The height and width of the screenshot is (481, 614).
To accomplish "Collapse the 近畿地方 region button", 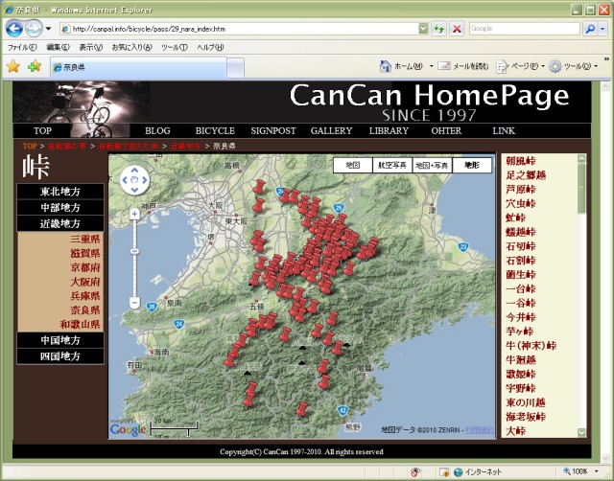I will [60, 223].
